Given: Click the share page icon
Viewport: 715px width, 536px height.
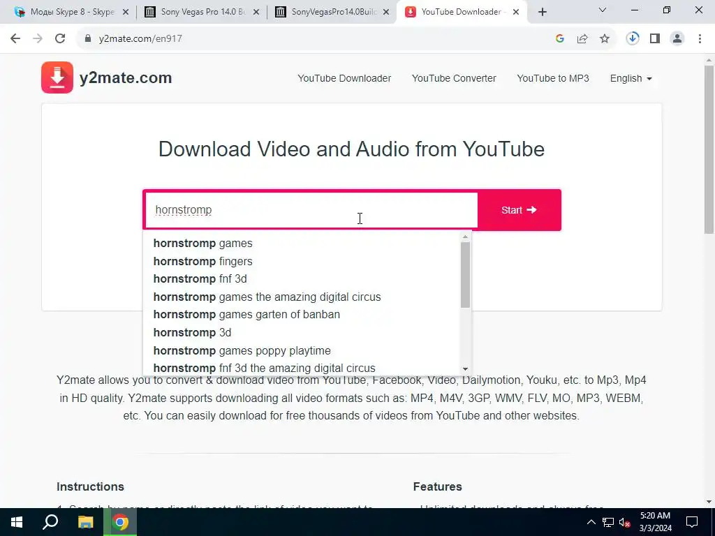Looking at the screenshot, I should [582, 39].
